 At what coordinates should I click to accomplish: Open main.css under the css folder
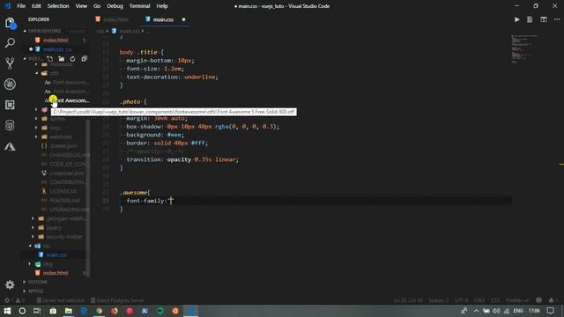(x=56, y=254)
